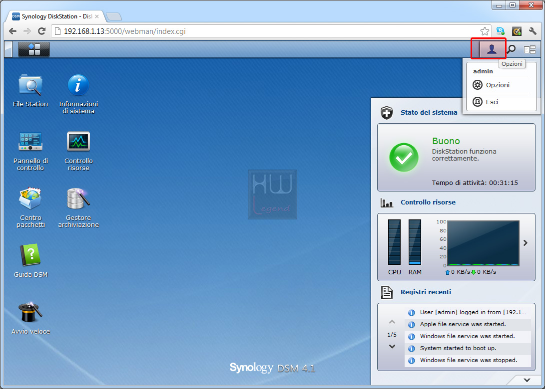The height and width of the screenshot is (389, 545).
Task: Click the user account icon
Action: pos(492,49)
